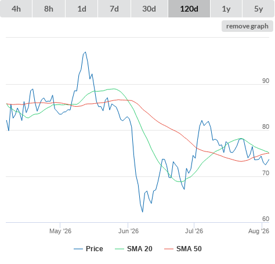Click the blue Price legend line swatch

(x=78, y=249)
